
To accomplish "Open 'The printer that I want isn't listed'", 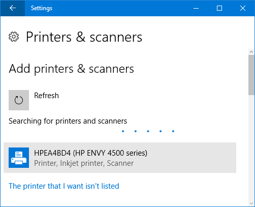I will 64,186.
